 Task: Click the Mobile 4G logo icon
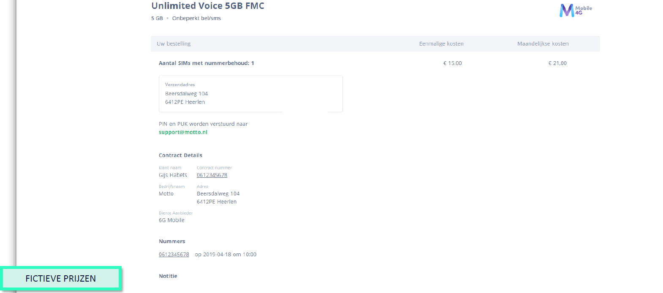click(x=576, y=10)
